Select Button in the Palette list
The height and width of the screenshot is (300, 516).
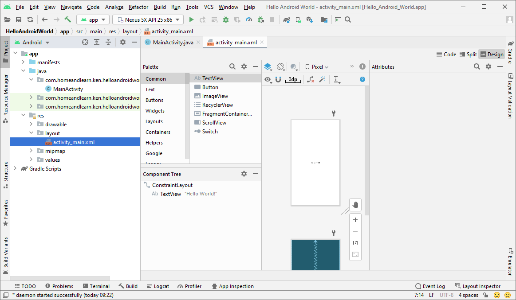point(210,87)
